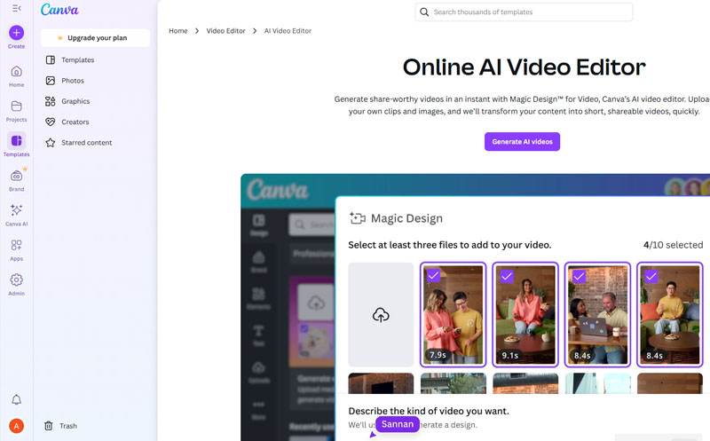The image size is (710, 441).
Task: Open the Brand sidebar icon
Action: click(16, 176)
